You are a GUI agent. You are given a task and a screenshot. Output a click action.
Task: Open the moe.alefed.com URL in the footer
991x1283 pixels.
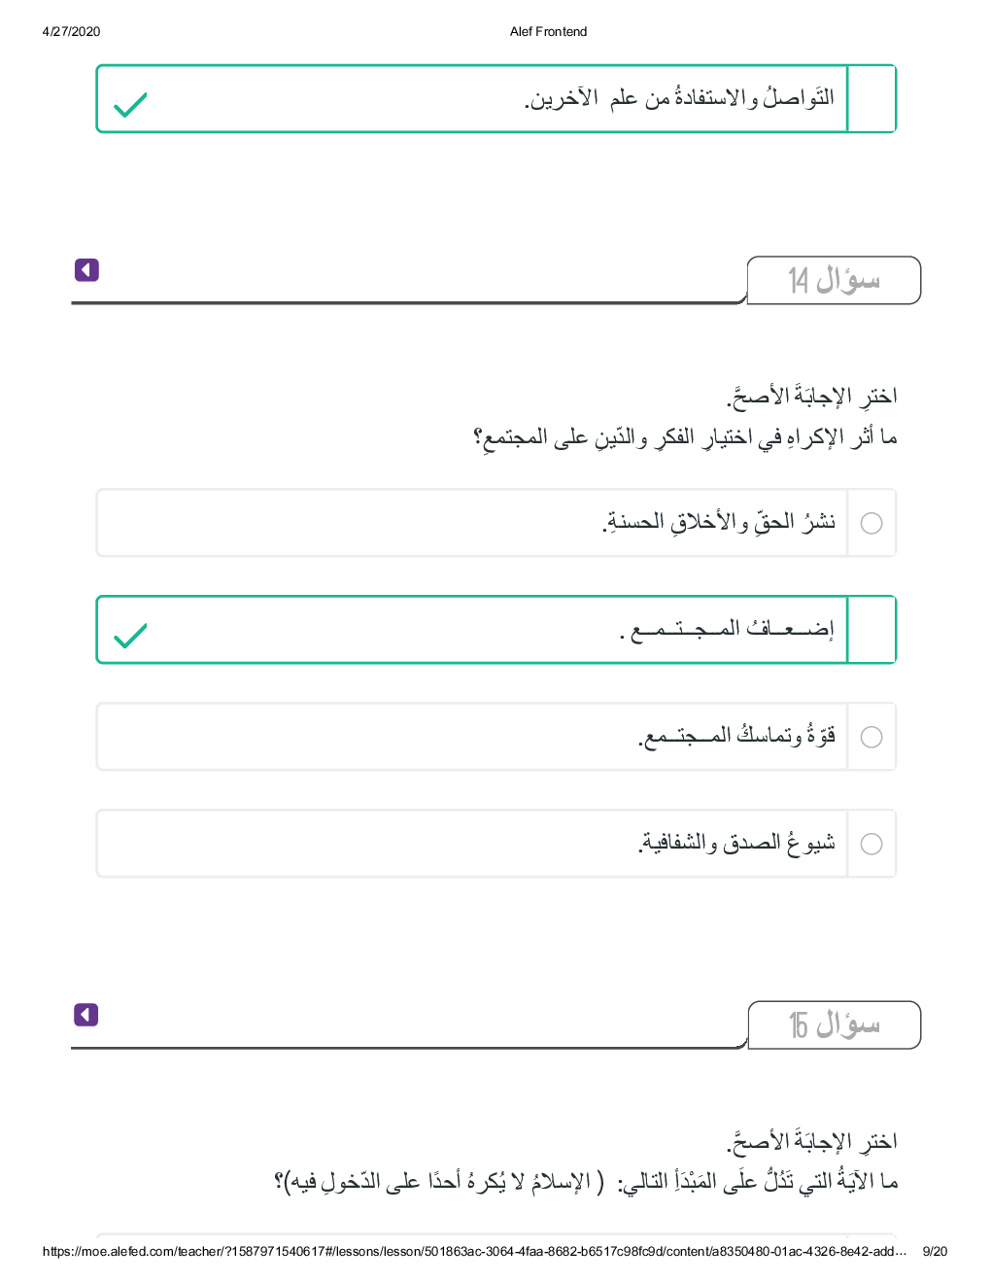pos(474,1252)
